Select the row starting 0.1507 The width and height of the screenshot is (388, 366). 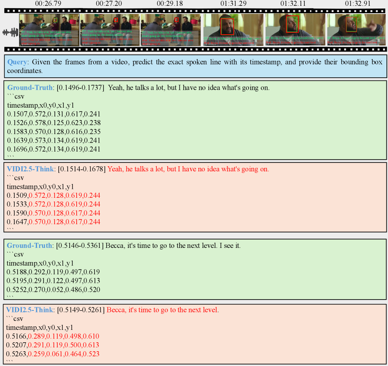(54, 114)
